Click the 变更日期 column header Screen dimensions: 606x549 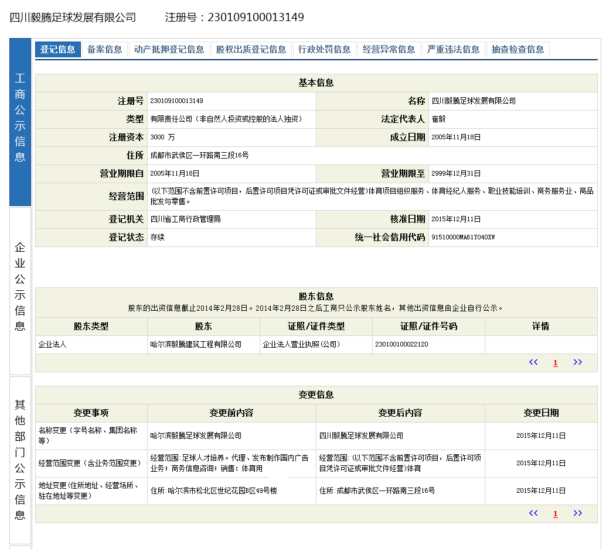541,413
